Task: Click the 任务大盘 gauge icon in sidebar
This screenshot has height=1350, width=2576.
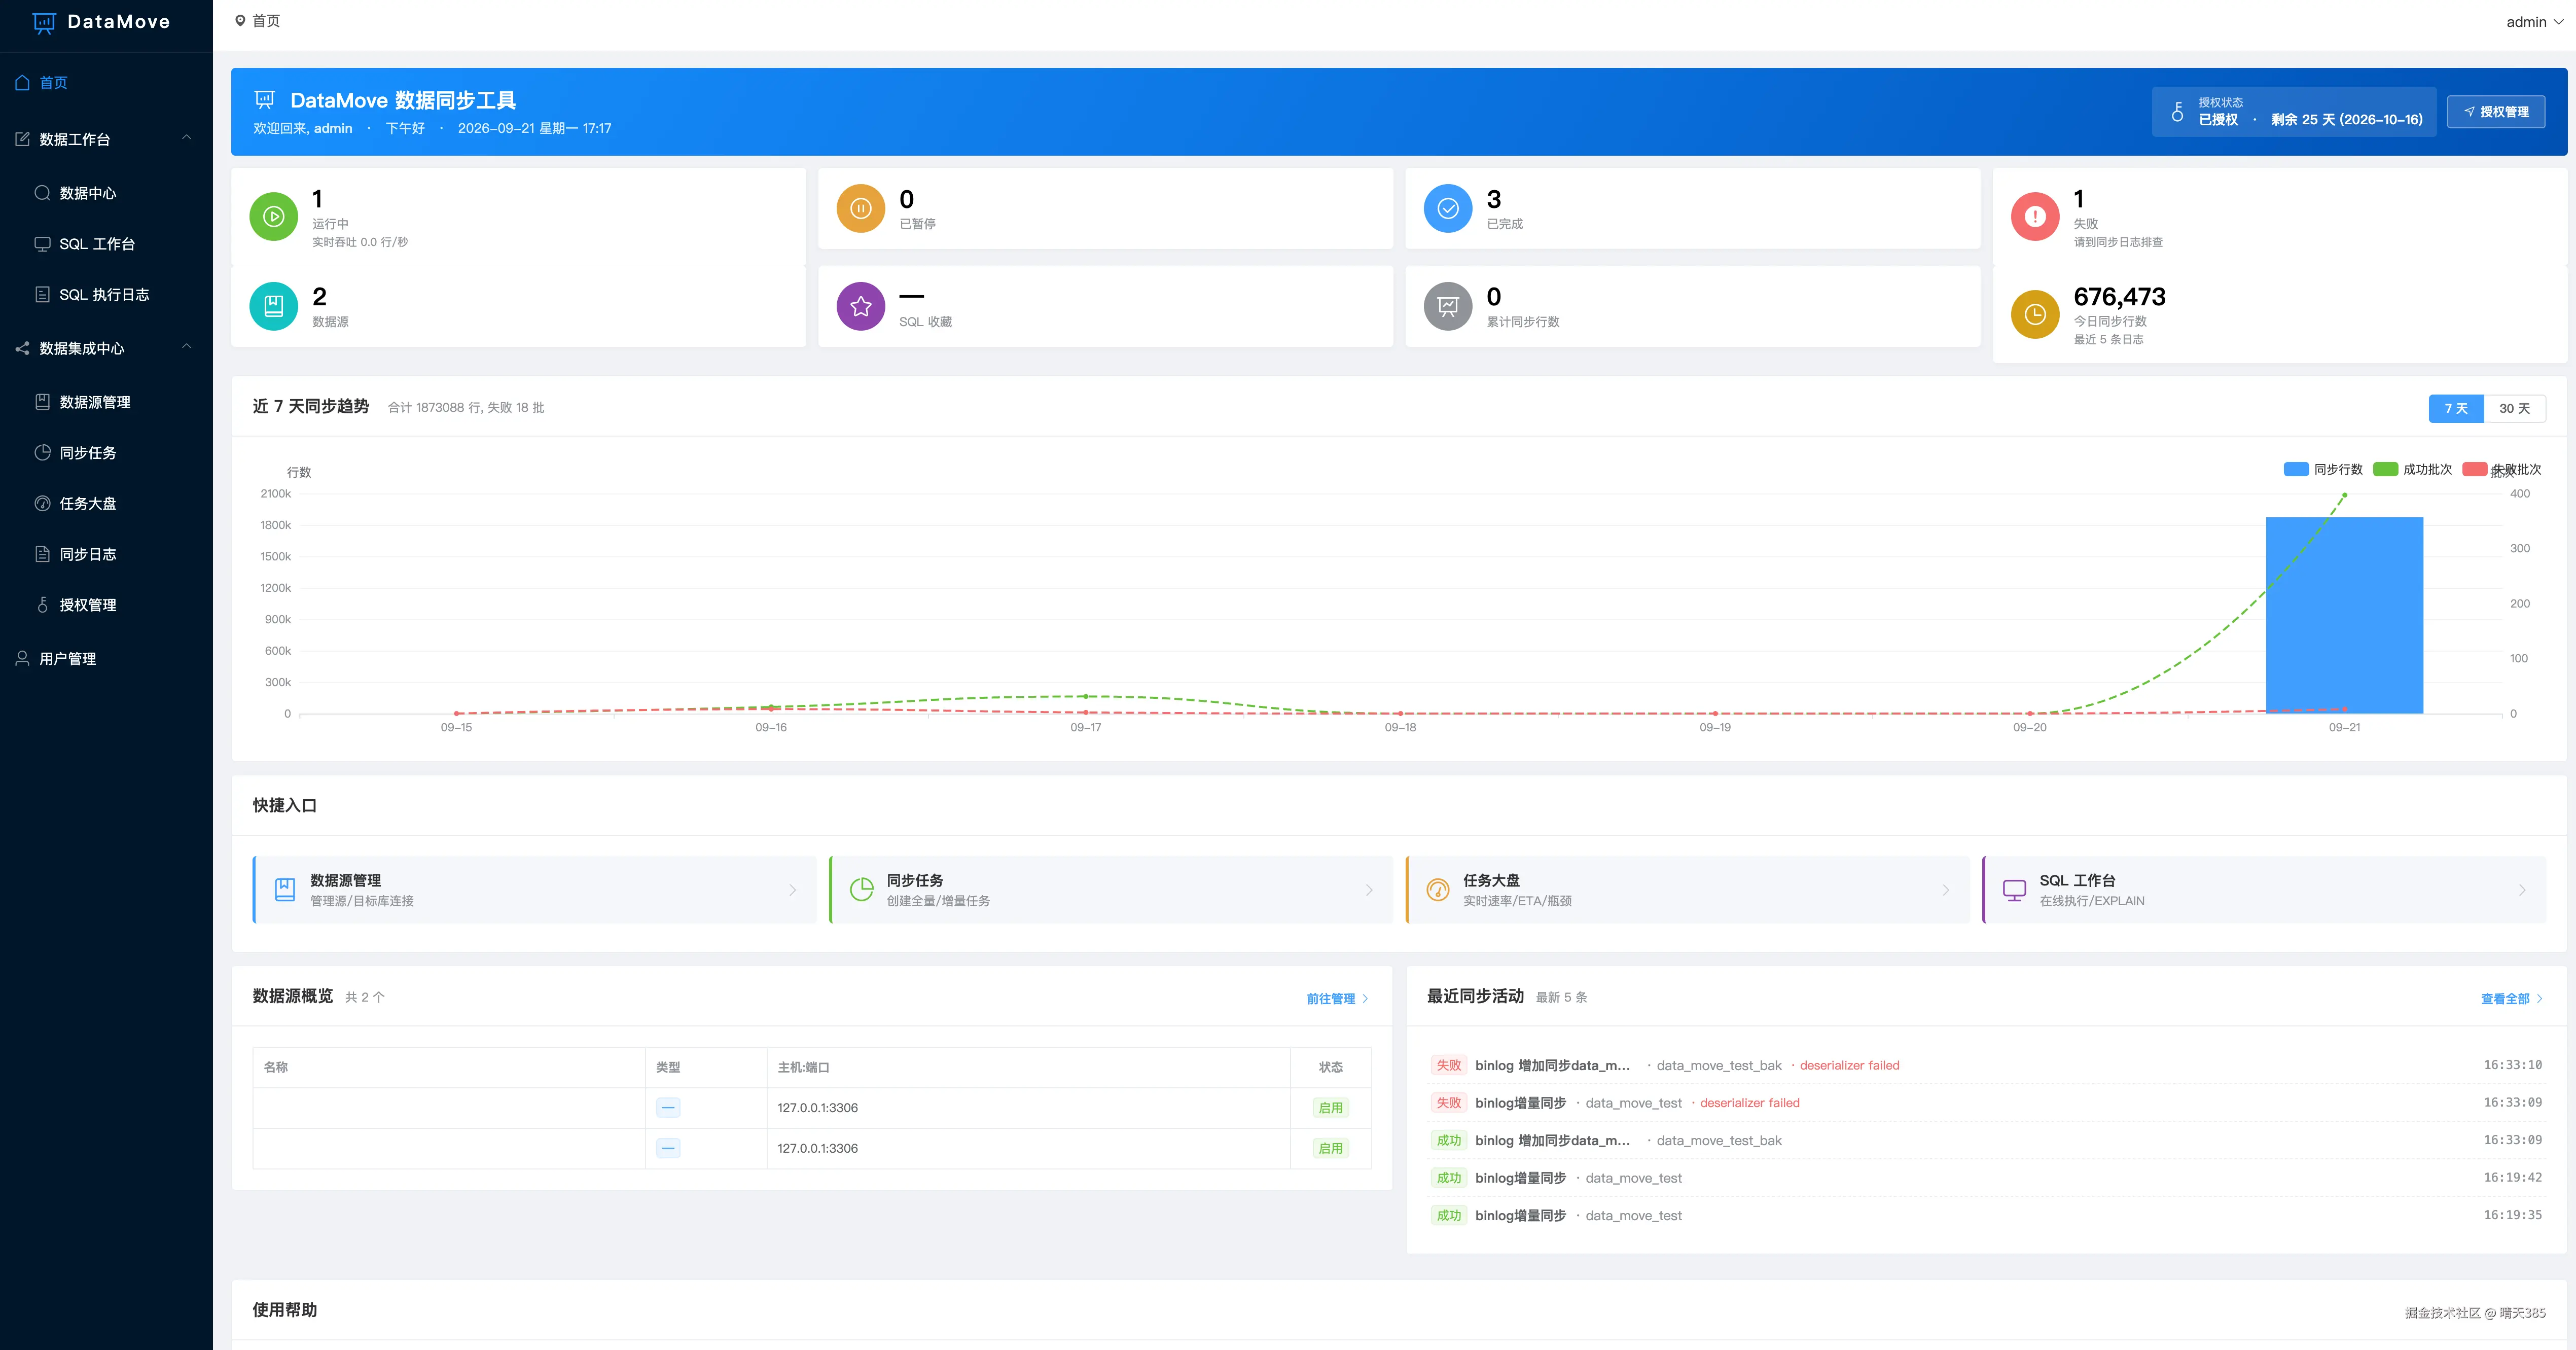Action: 42,503
